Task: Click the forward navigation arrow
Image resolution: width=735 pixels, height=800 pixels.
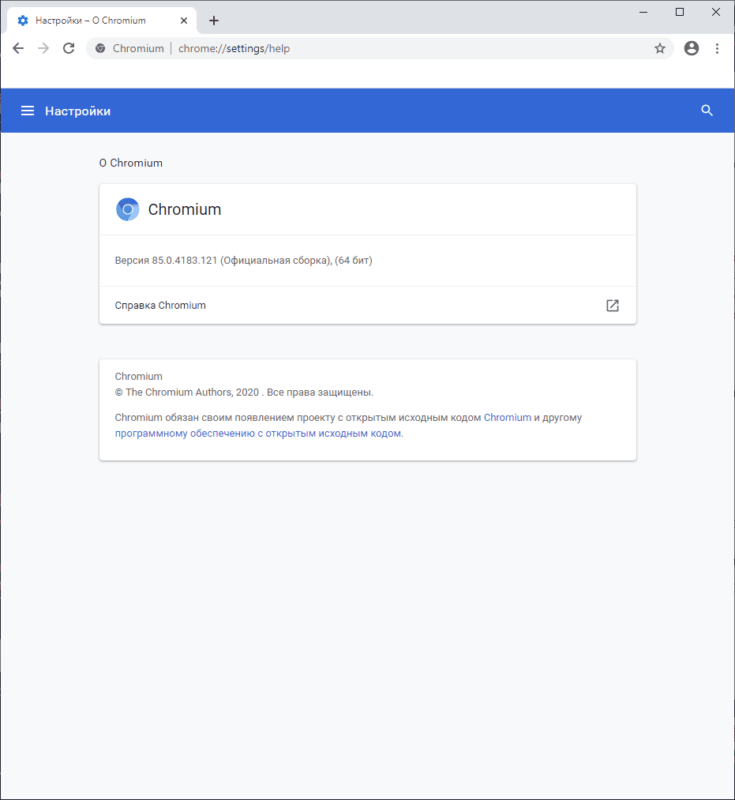Action: (43, 48)
